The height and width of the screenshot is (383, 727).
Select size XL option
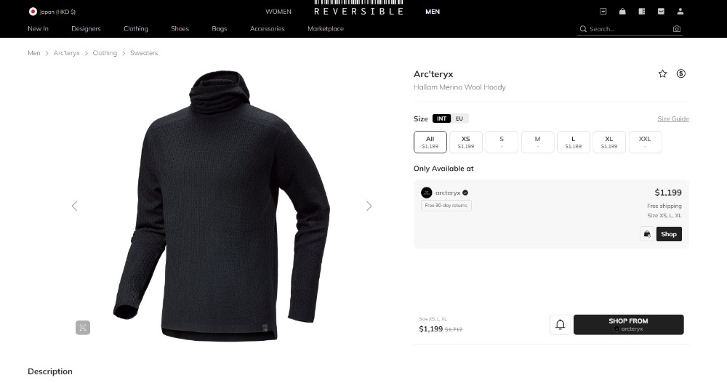(x=608, y=142)
